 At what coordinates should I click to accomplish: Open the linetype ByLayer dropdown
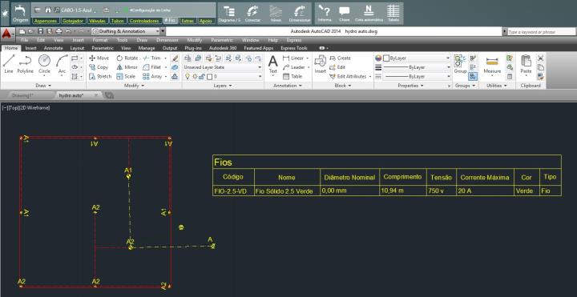[x=417, y=77]
